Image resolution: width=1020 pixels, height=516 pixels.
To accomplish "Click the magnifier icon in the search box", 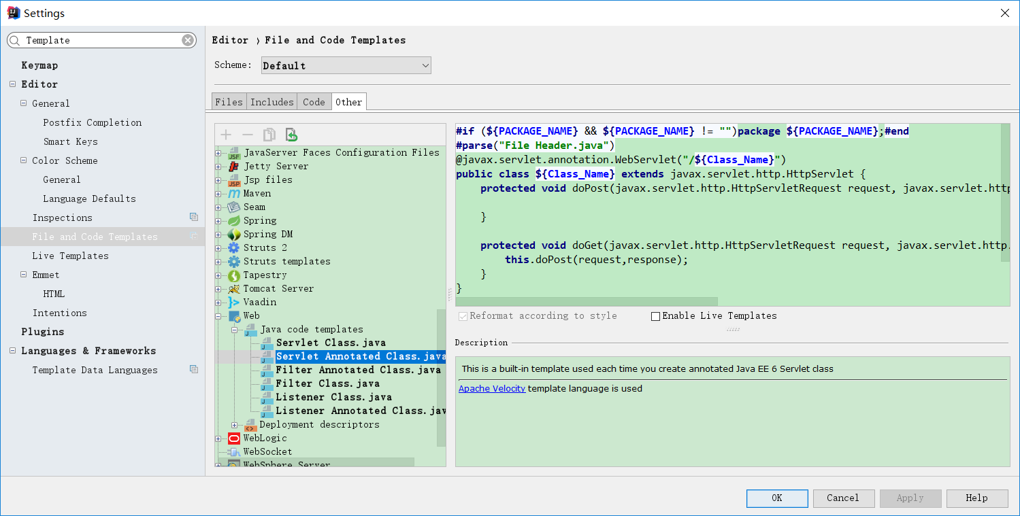I will point(16,40).
